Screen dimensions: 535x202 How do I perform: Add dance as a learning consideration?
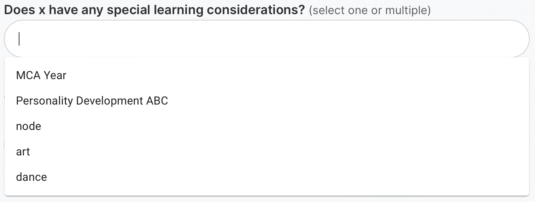[x=31, y=177]
